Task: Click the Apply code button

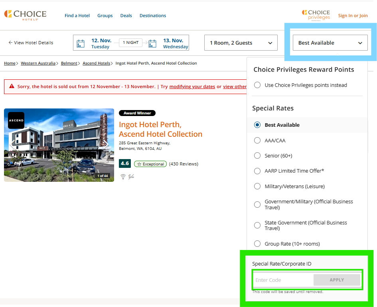Action: [337, 280]
